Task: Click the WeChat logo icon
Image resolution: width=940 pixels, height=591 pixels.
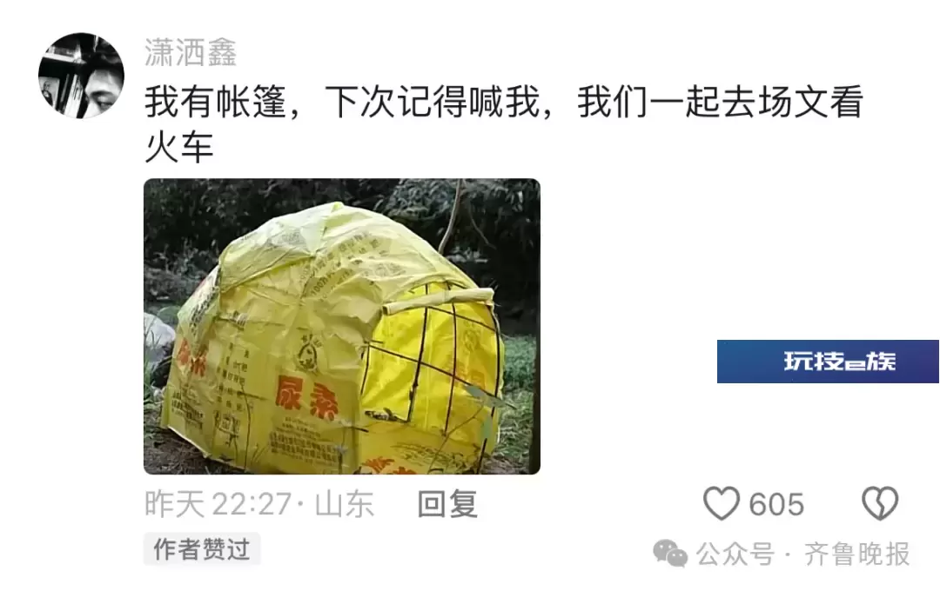Action: (x=669, y=554)
